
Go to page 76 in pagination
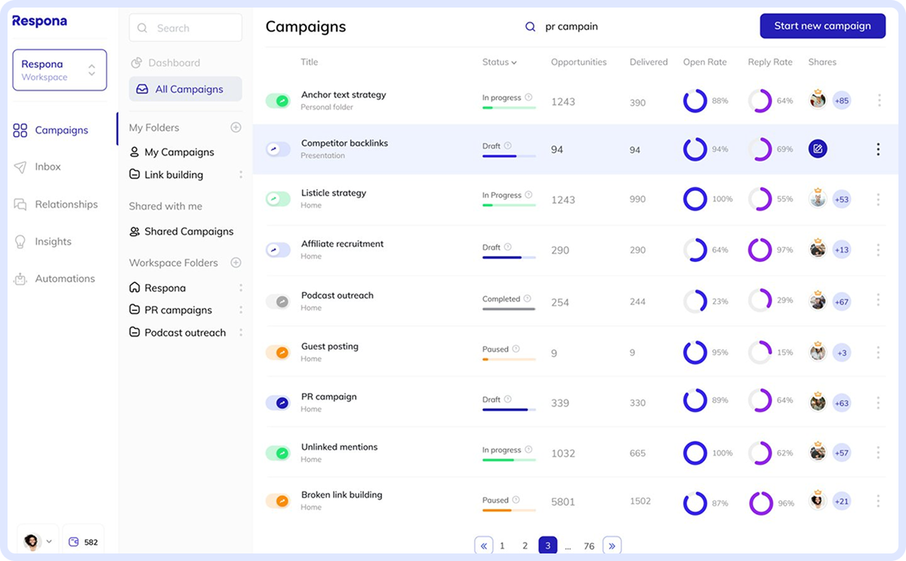[589, 546]
